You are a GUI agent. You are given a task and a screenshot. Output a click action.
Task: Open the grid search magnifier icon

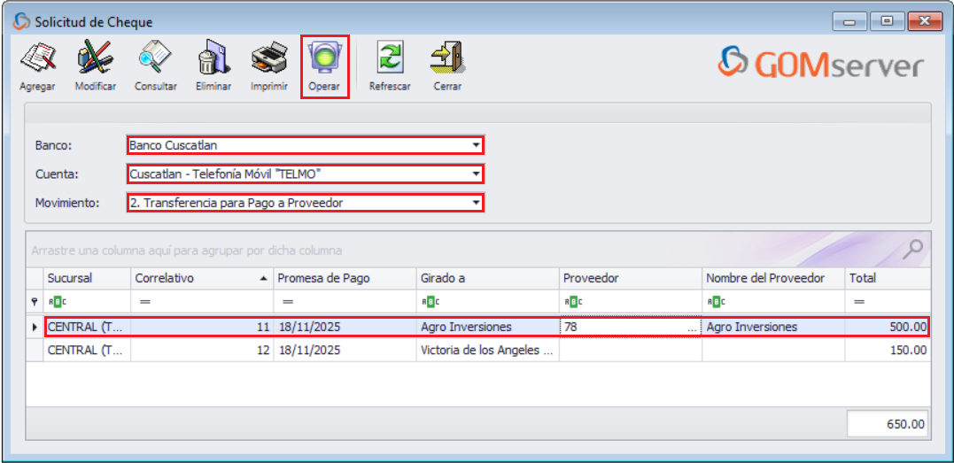point(914,248)
